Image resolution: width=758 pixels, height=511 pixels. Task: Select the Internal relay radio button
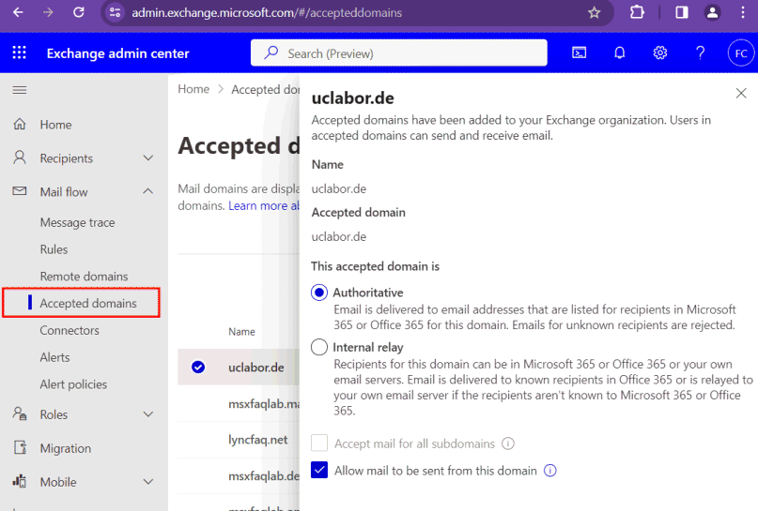319,347
